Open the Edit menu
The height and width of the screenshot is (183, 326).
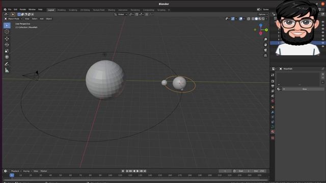[15, 10]
